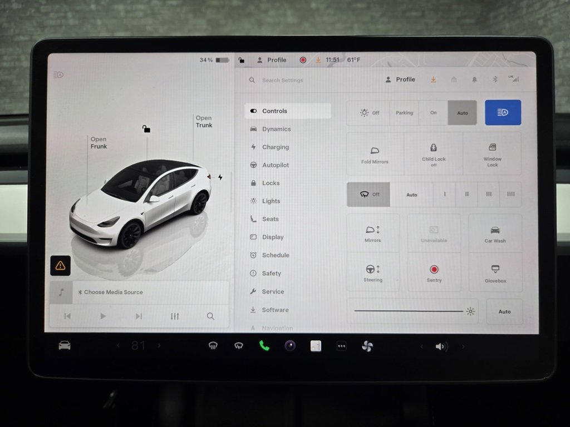The width and height of the screenshot is (570, 427).
Task: Increase volume using the right chevron
Action: pyautogui.click(x=463, y=346)
